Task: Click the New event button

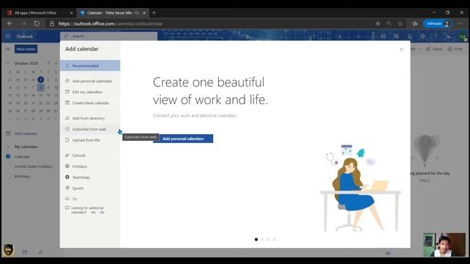Action: tap(26, 49)
